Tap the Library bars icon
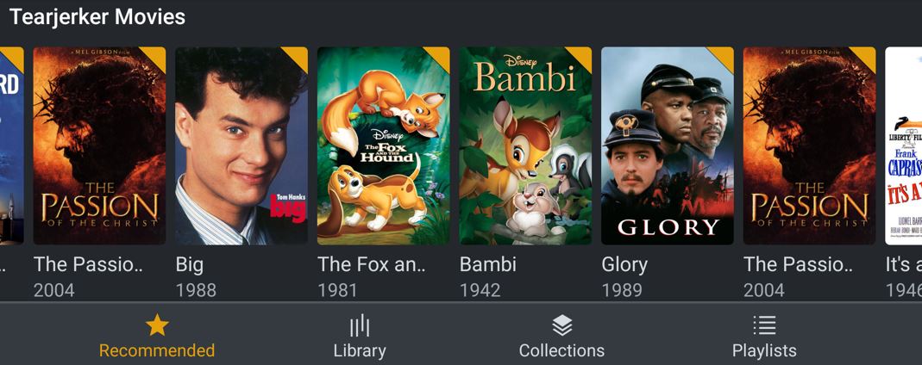 pos(360,325)
